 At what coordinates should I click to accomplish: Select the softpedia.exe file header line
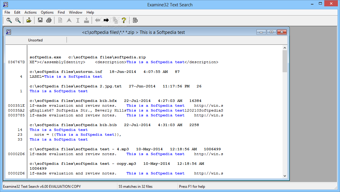[88, 57]
